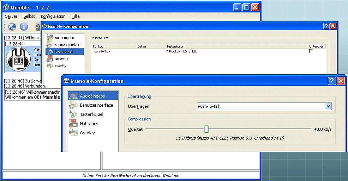Viewport: 348px width, 181px height.
Task: Click the Mumble headset logo image
Action: pyautogui.click(x=18, y=59)
